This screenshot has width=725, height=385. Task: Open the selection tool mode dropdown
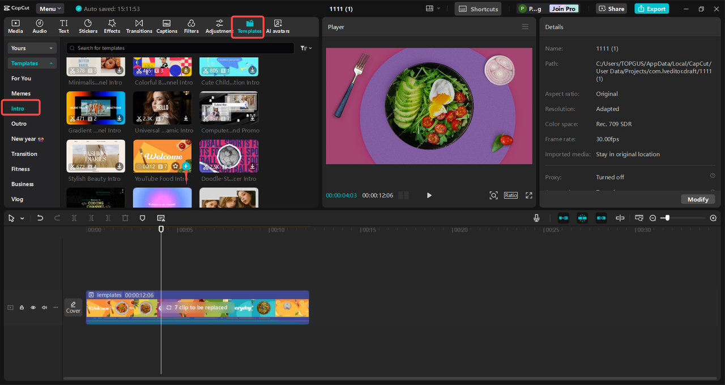(22, 218)
